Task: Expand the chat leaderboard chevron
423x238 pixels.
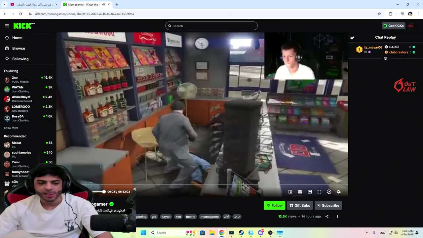Action: coord(385,59)
